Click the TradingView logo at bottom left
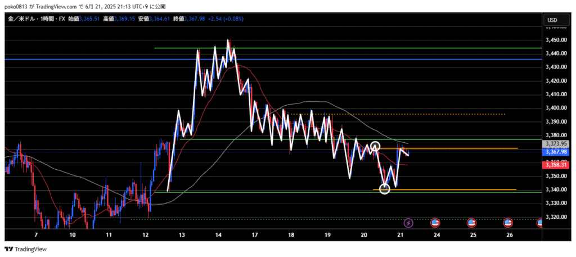576x257 pixels. pos(26,249)
